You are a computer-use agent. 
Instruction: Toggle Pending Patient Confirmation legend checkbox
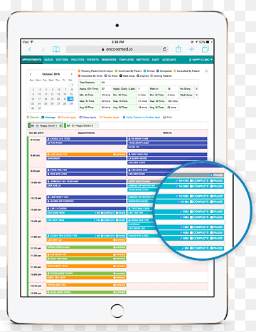click(x=80, y=71)
